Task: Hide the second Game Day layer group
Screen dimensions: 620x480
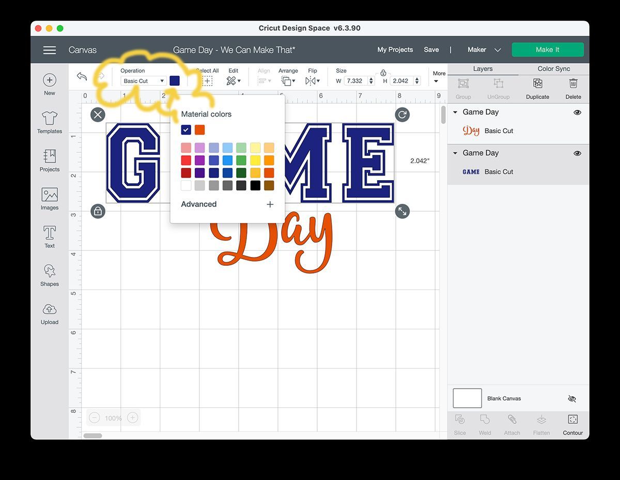Action: tap(577, 153)
